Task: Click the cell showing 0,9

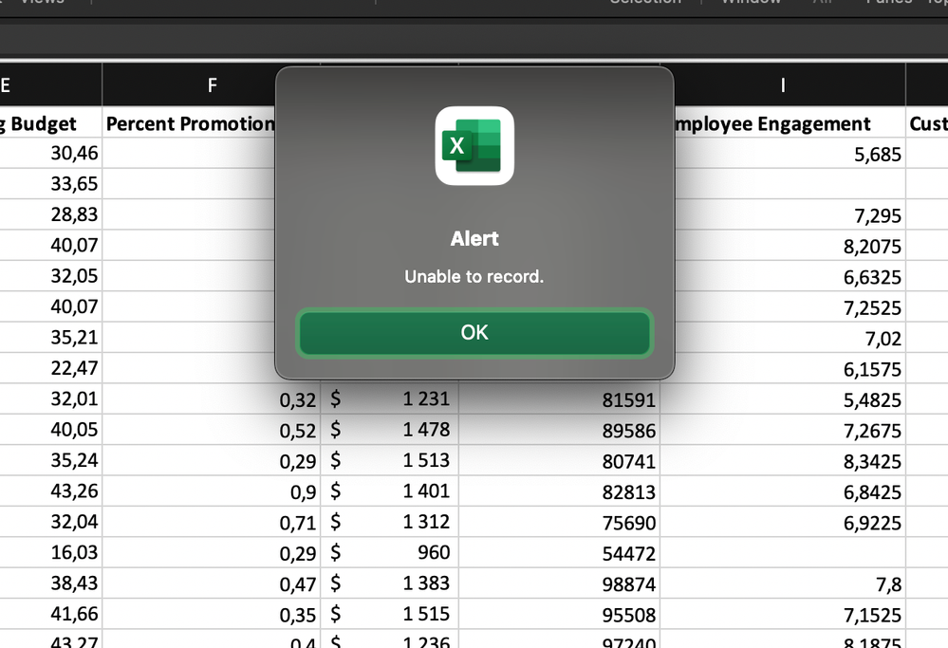Action: [212, 491]
